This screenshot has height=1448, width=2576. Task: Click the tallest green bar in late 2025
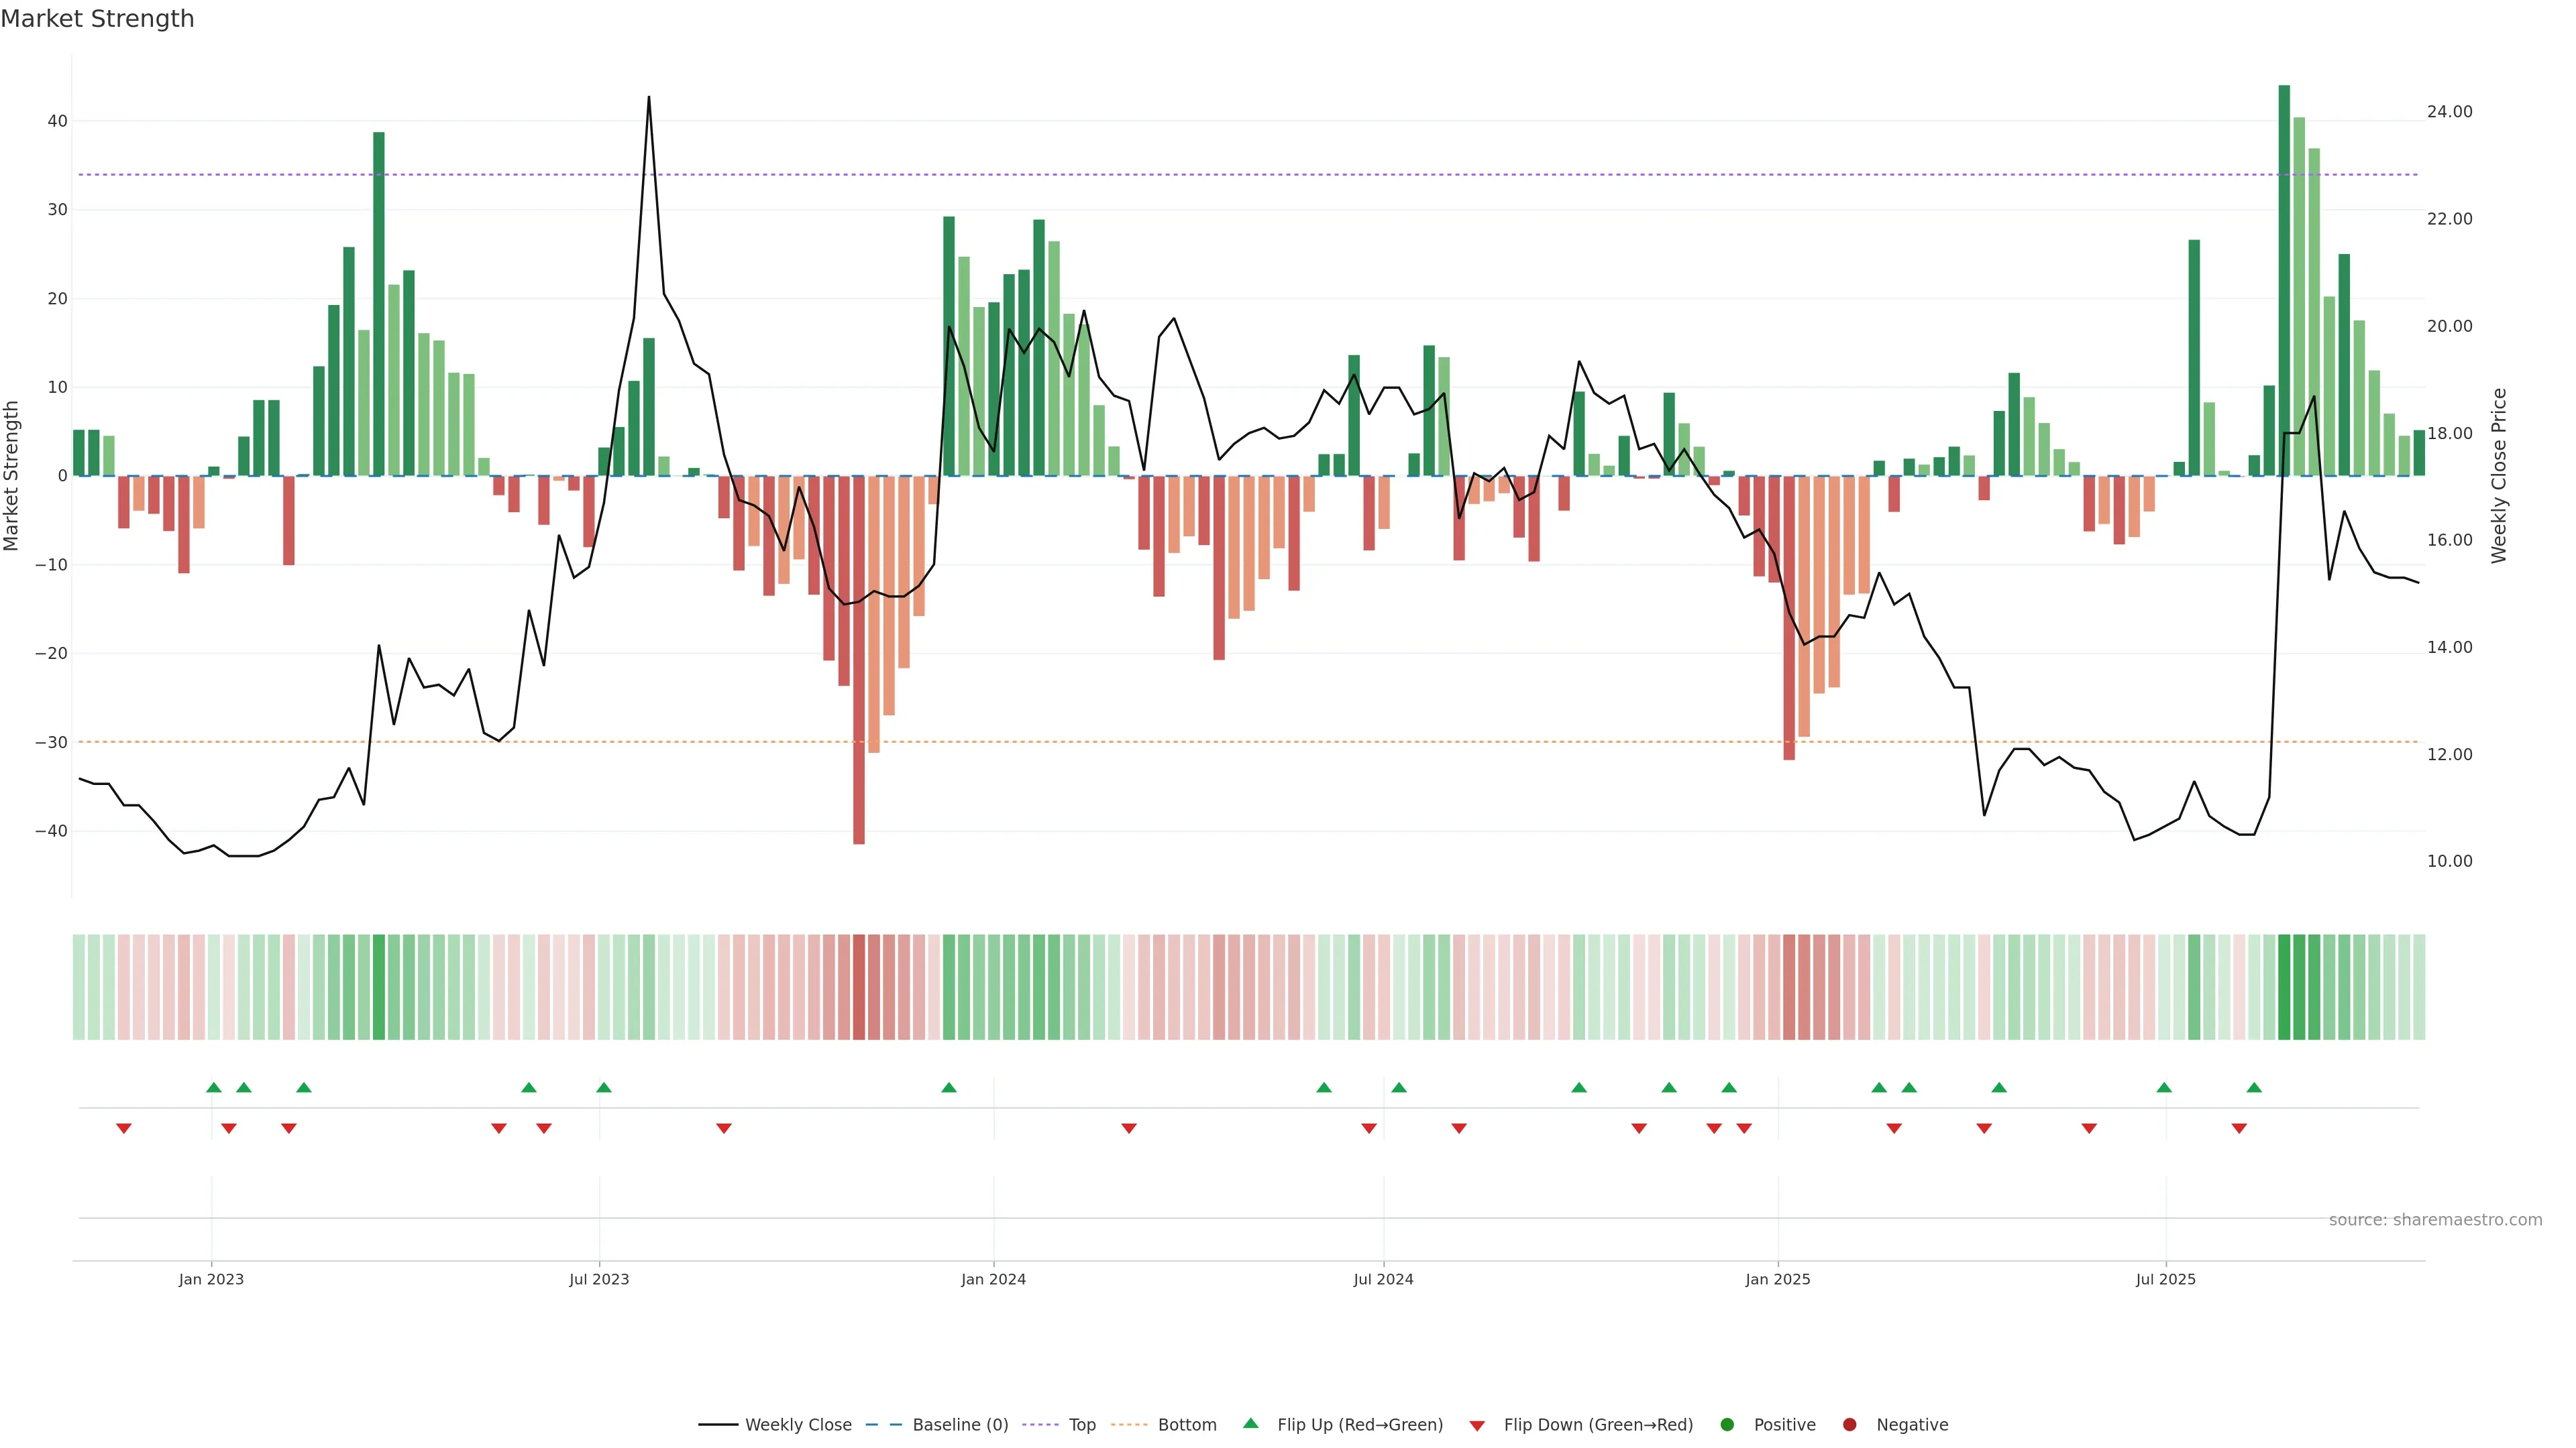[x=2284, y=280]
